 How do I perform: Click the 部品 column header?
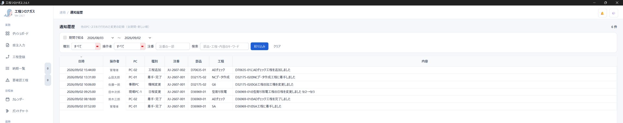point(199,61)
